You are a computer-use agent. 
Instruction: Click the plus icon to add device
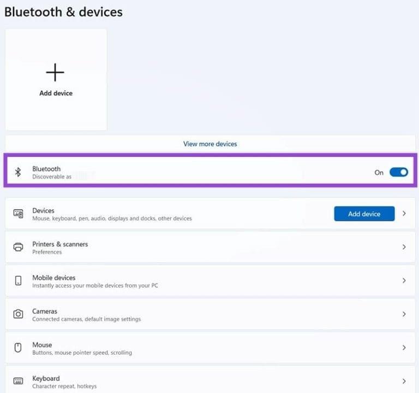pyautogui.click(x=55, y=72)
